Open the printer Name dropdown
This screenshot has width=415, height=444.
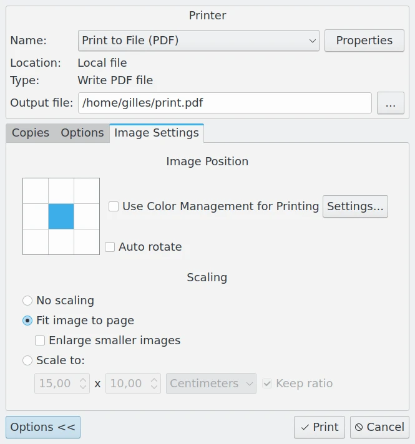[x=198, y=41]
